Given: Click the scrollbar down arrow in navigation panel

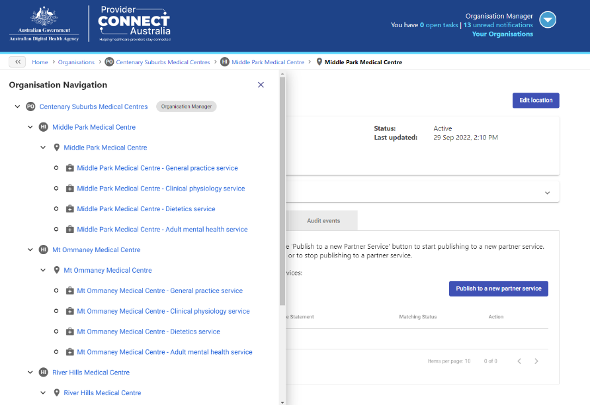Looking at the screenshot, I should coord(282,402).
